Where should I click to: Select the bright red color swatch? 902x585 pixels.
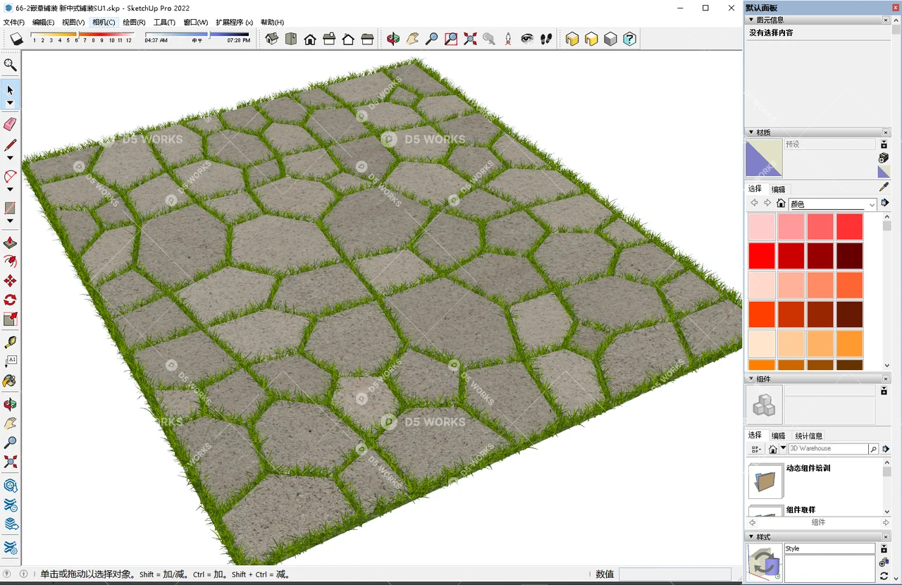tap(762, 256)
